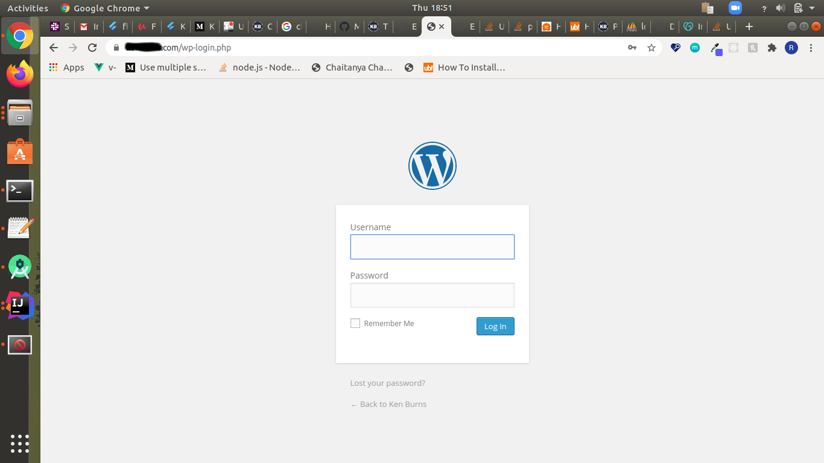Open saved passwords key icon

(x=632, y=48)
